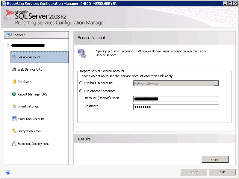
Task: Click the server instance icon beside redacted name
Action: tap(8, 45)
